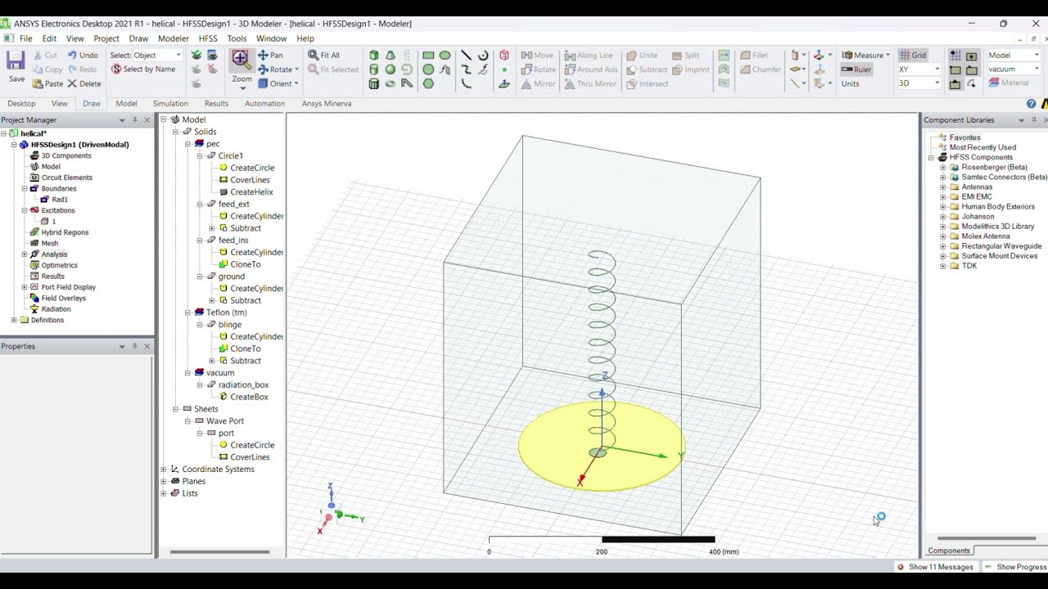Draw a rectangle sheet
Image resolution: width=1048 pixels, height=589 pixels.
tap(428, 56)
